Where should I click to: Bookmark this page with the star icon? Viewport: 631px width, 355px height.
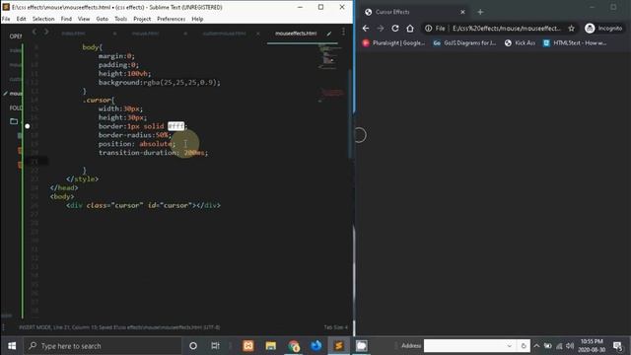coord(571,29)
